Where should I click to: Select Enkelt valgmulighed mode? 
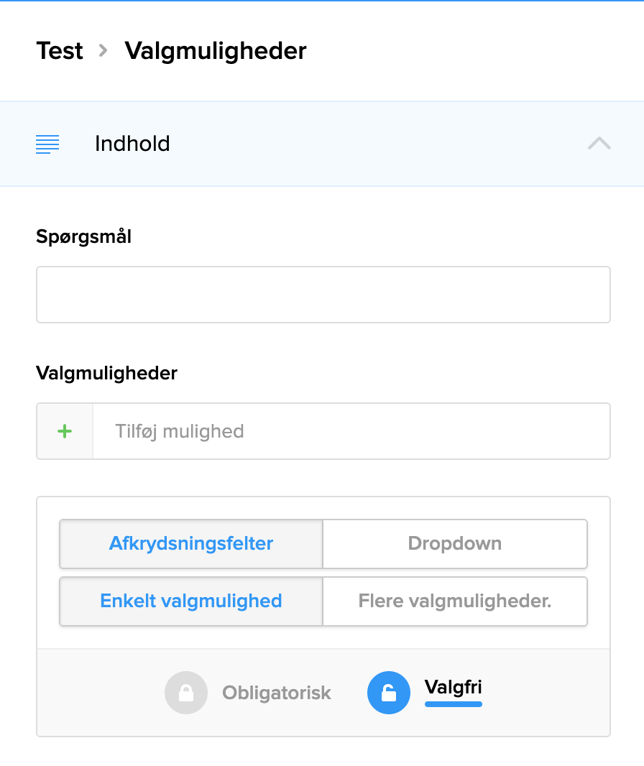tap(190, 601)
